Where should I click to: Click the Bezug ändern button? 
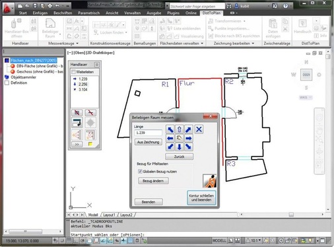click(x=153, y=181)
